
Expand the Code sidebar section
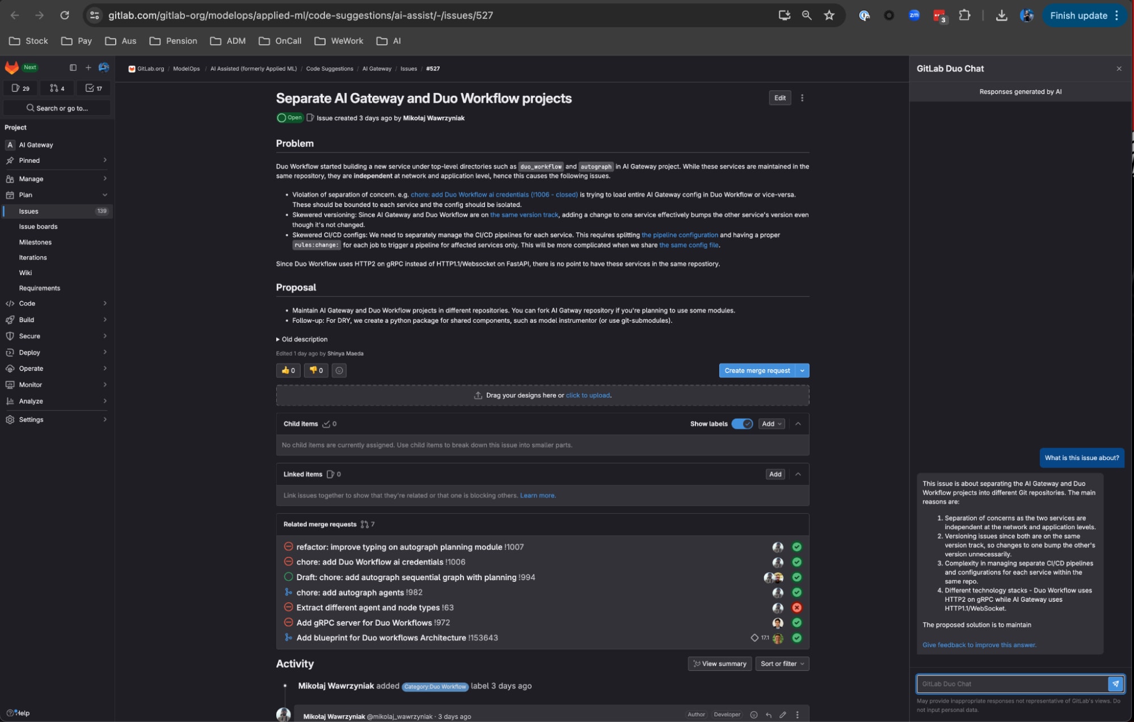[x=57, y=303]
